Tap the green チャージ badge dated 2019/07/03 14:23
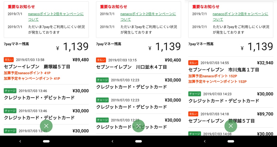The width and height of the screenshot is (277, 147). 194,94
